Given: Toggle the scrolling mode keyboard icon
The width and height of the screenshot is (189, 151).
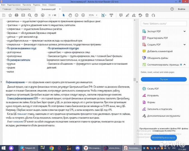Looking at the screenshot, I should coord(111,15).
